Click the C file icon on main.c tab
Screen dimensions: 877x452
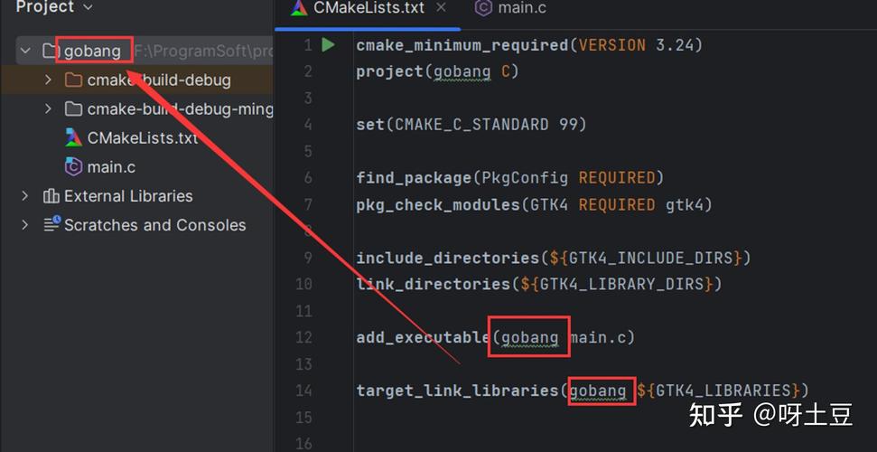[482, 8]
